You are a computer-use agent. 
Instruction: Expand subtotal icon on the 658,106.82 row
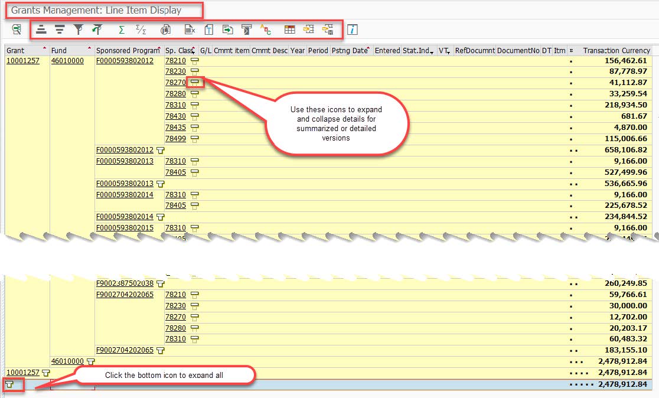(160, 150)
